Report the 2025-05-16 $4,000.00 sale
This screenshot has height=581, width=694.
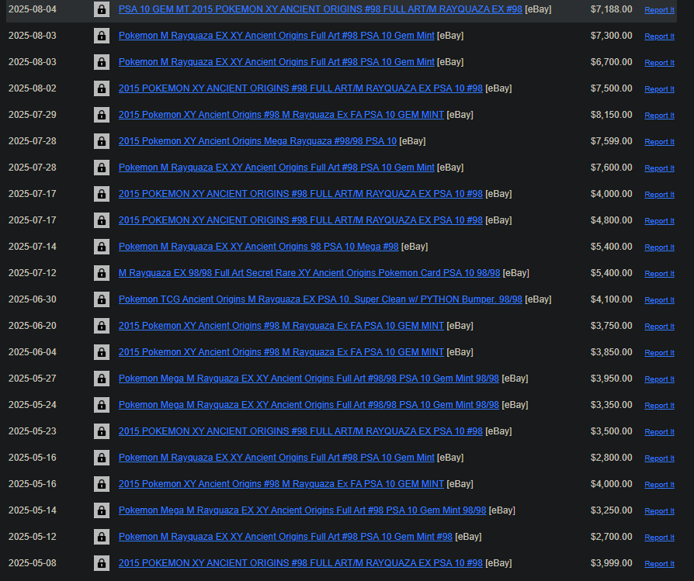(x=660, y=485)
